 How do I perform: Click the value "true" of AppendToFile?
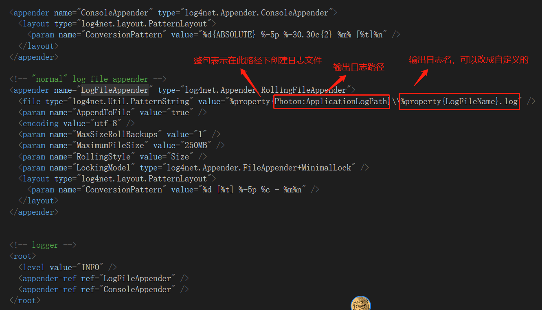180,112
